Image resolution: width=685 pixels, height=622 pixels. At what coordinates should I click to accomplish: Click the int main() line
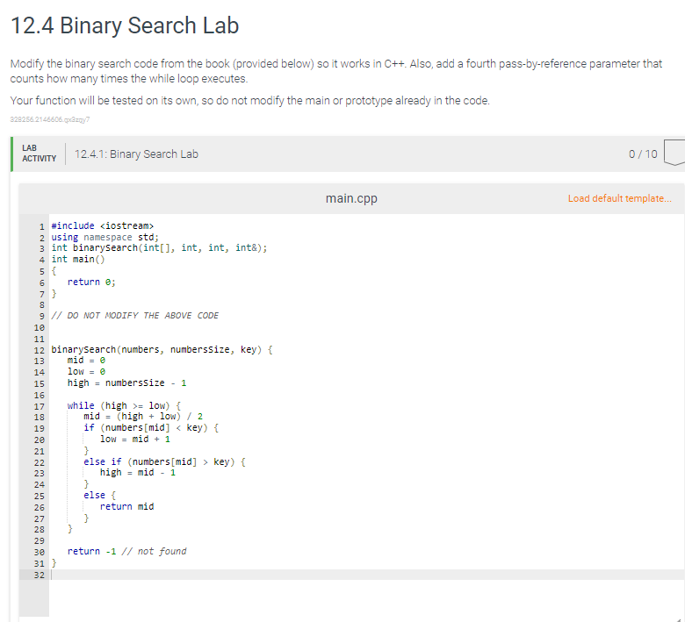[x=78, y=260]
